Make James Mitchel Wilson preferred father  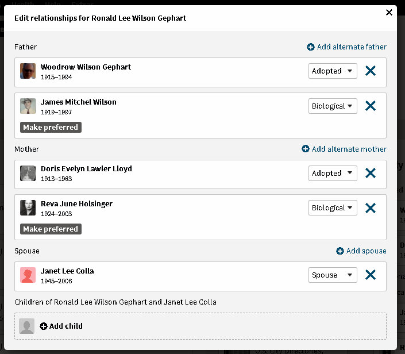point(51,128)
